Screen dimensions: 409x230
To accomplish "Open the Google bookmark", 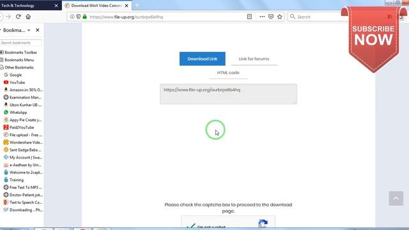I will pyautogui.click(x=13, y=75).
